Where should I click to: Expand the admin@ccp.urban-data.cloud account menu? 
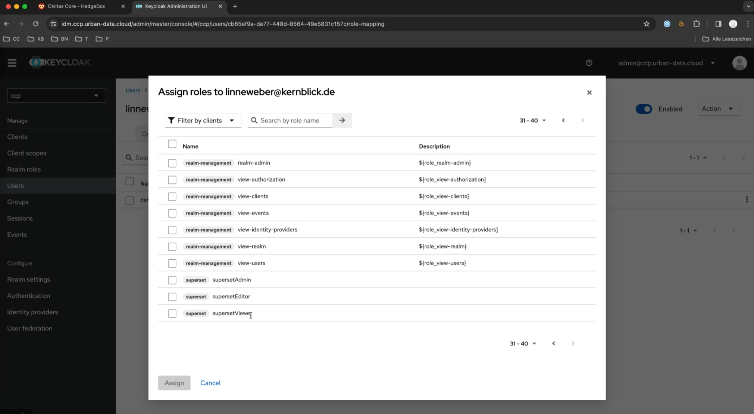(666, 63)
